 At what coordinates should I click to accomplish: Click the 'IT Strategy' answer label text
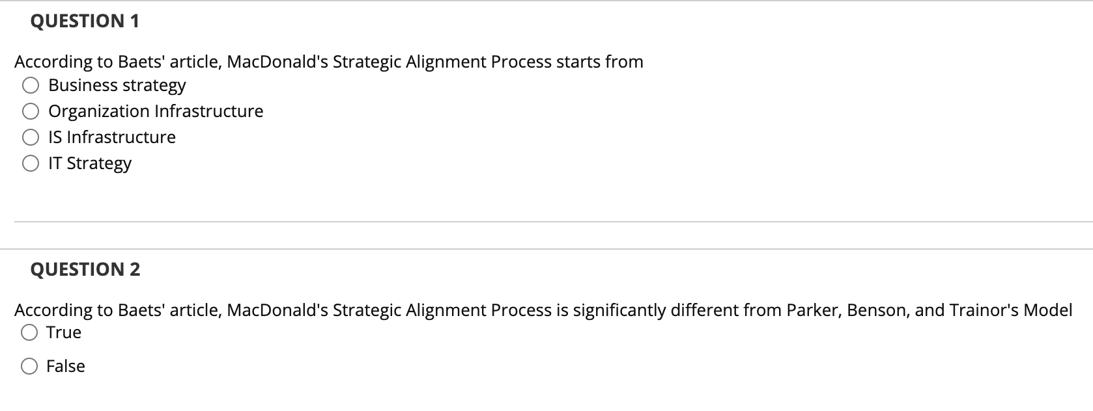click(x=90, y=163)
